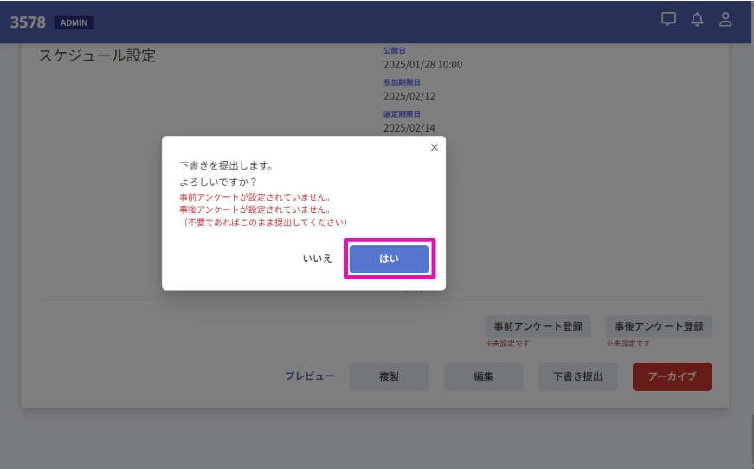754x469 pixels.
Task: Select the 公開日 value 2025/01/28 10:00
Action: click(422, 64)
